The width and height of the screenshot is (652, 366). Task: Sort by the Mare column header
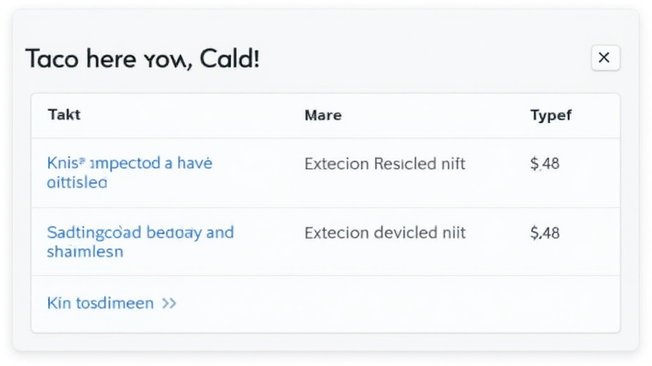coord(323,115)
